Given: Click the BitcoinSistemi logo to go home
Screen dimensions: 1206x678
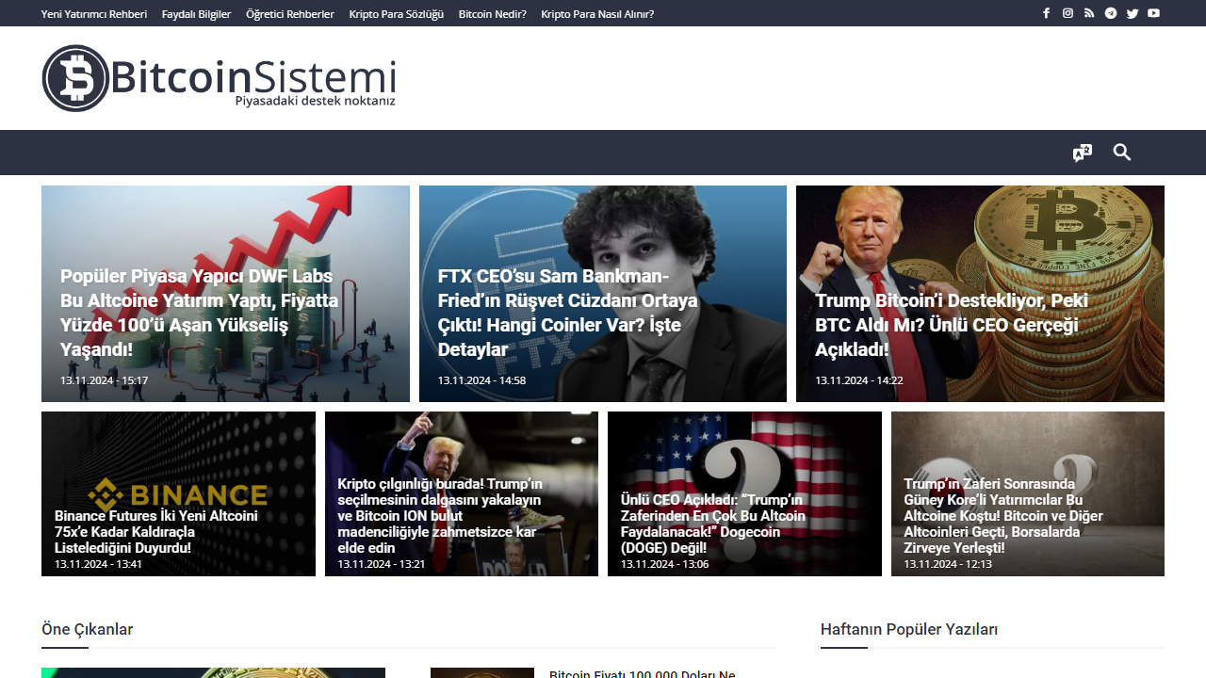Looking at the screenshot, I should coord(217,78).
